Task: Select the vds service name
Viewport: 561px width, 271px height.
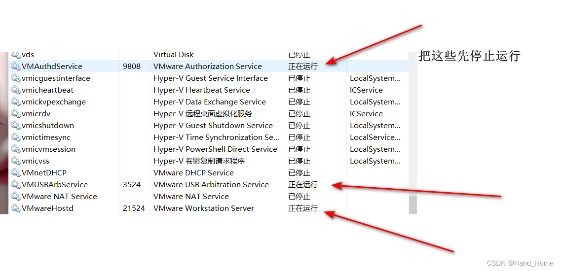Action: 28,55
